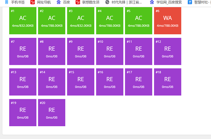
Task: Open the 手机书签 bookmark
Action: tap(15, 2)
